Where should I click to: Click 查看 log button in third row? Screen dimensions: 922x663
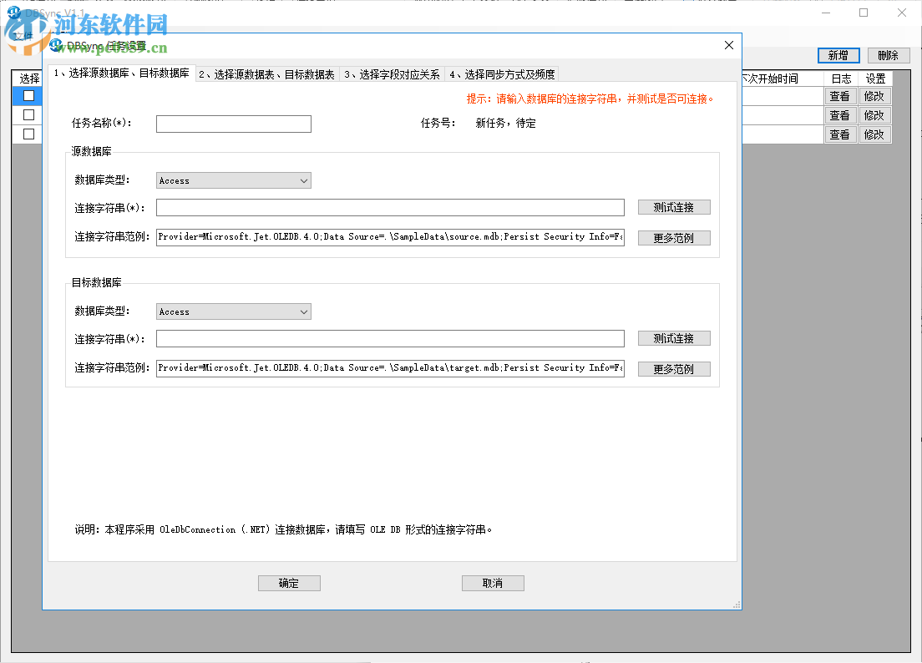point(839,135)
